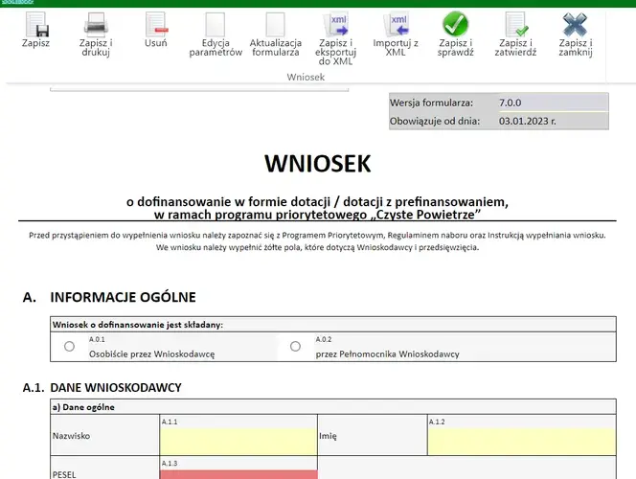Click the Usuń delete icon
The height and width of the screenshot is (479, 636).
click(156, 25)
